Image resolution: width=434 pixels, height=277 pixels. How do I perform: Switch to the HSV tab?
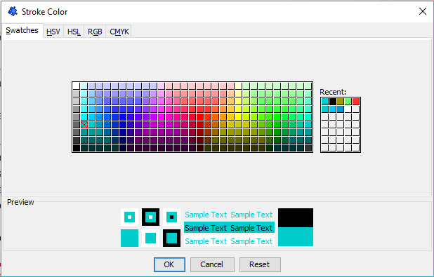pyautogui.click(x=53, y=32)
